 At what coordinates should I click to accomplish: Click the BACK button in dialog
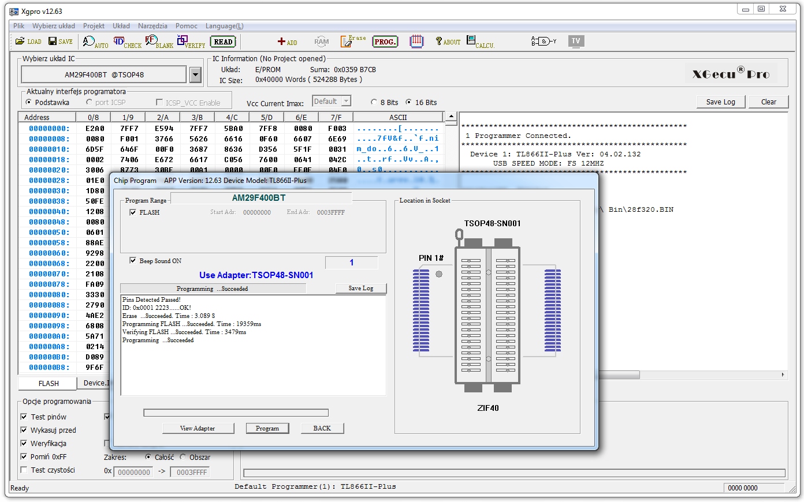[322, 428]
